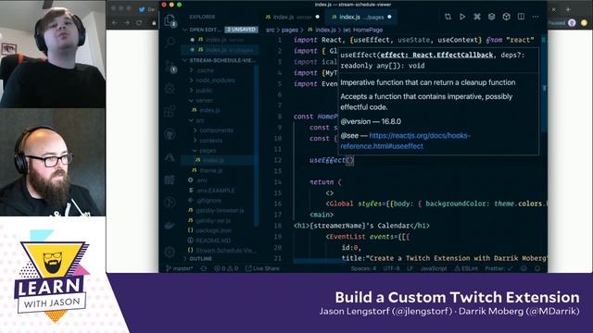This screenshot has width=593, height=333.
Task: Split the editor with the split editor icon
Action: coord(521,17)
